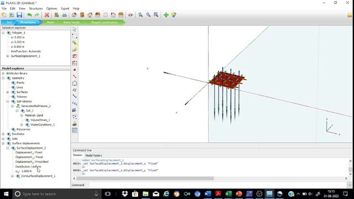Expand the Boreholes tree node
Viewport: 354px width, 199px height.
[3, 134]
